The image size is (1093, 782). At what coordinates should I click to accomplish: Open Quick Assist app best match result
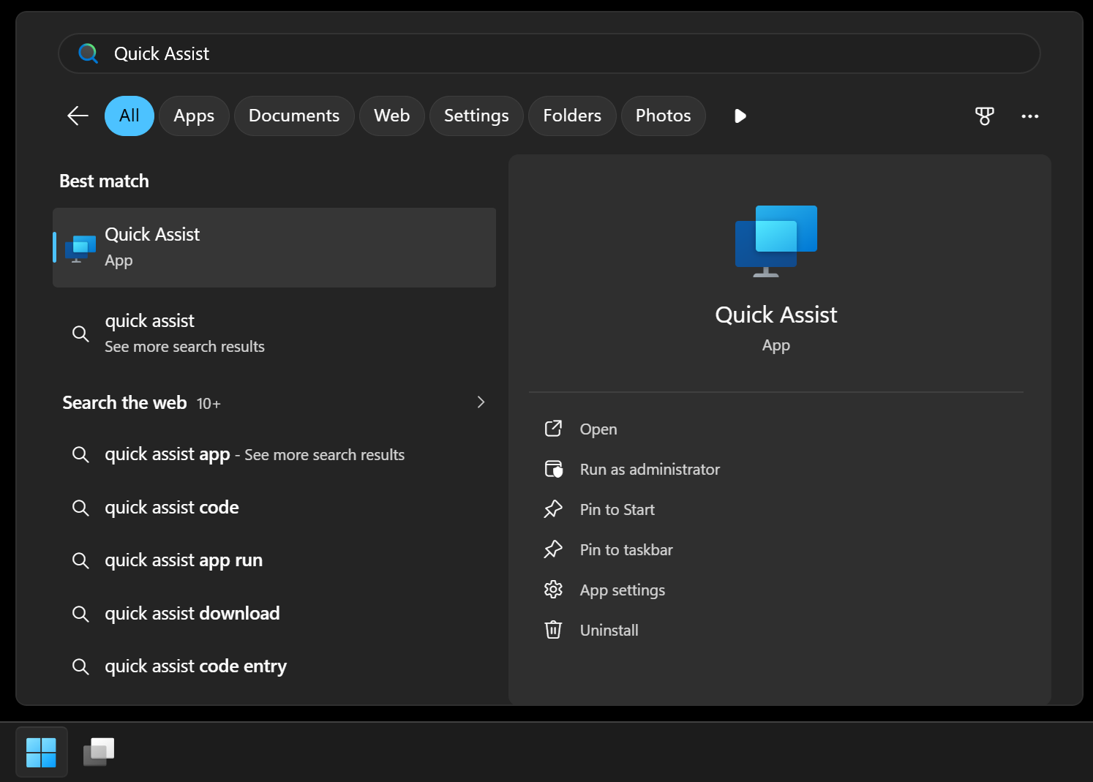tap(274, 247)
